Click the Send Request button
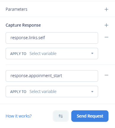The height and width of the screenshot is (128, 115). click(90, 116)
